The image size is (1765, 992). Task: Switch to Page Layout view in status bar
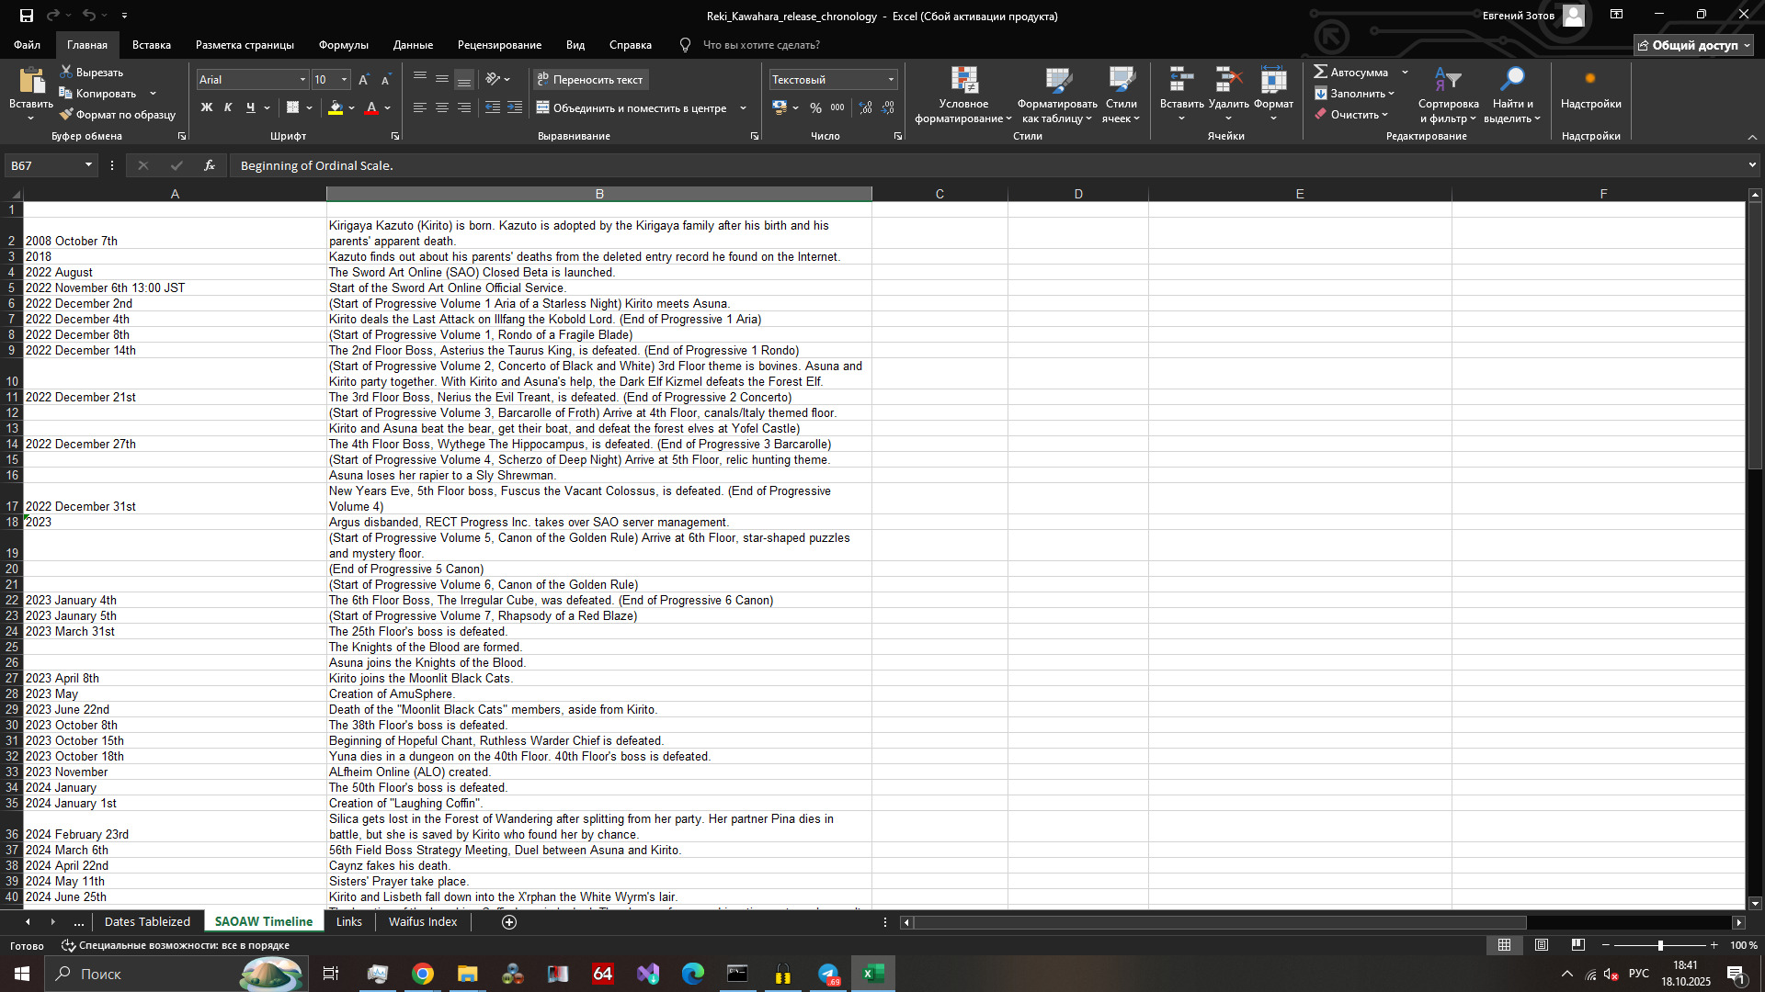[1542, 945]
